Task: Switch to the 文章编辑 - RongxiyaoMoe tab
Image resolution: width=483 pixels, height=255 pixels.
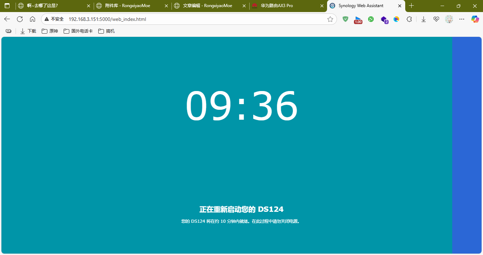Action: click(x=210, y=6)
